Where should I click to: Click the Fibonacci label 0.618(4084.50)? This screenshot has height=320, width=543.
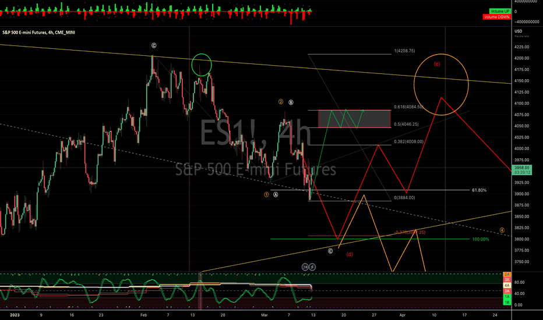pos(408,107)
